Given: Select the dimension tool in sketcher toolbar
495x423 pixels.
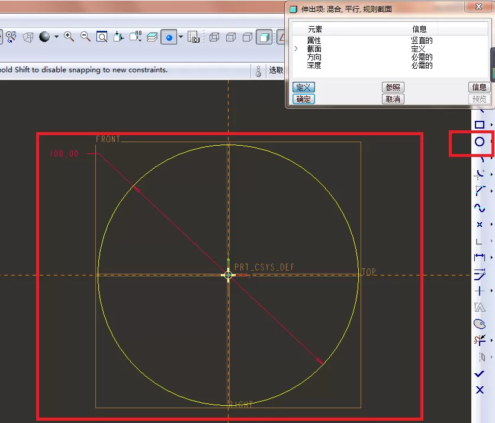Looking at the screenshot, I should click(480, 258).
